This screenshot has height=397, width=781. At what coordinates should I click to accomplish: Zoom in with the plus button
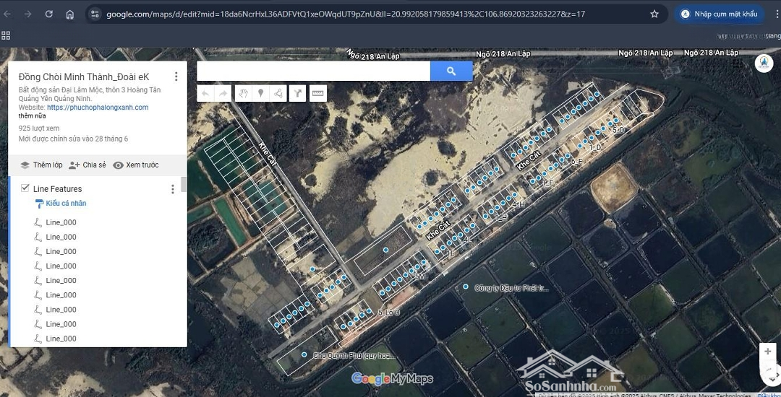click(767, 352)
